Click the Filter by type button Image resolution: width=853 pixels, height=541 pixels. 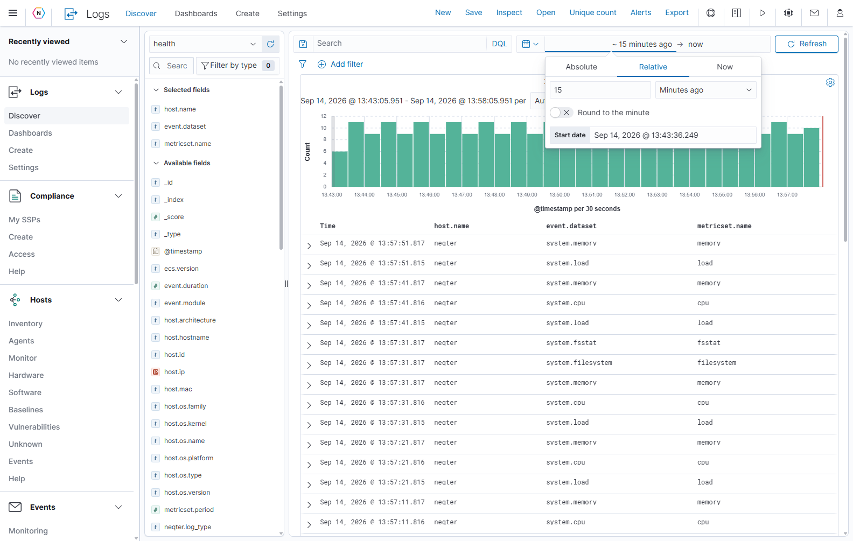coord(237,65)
